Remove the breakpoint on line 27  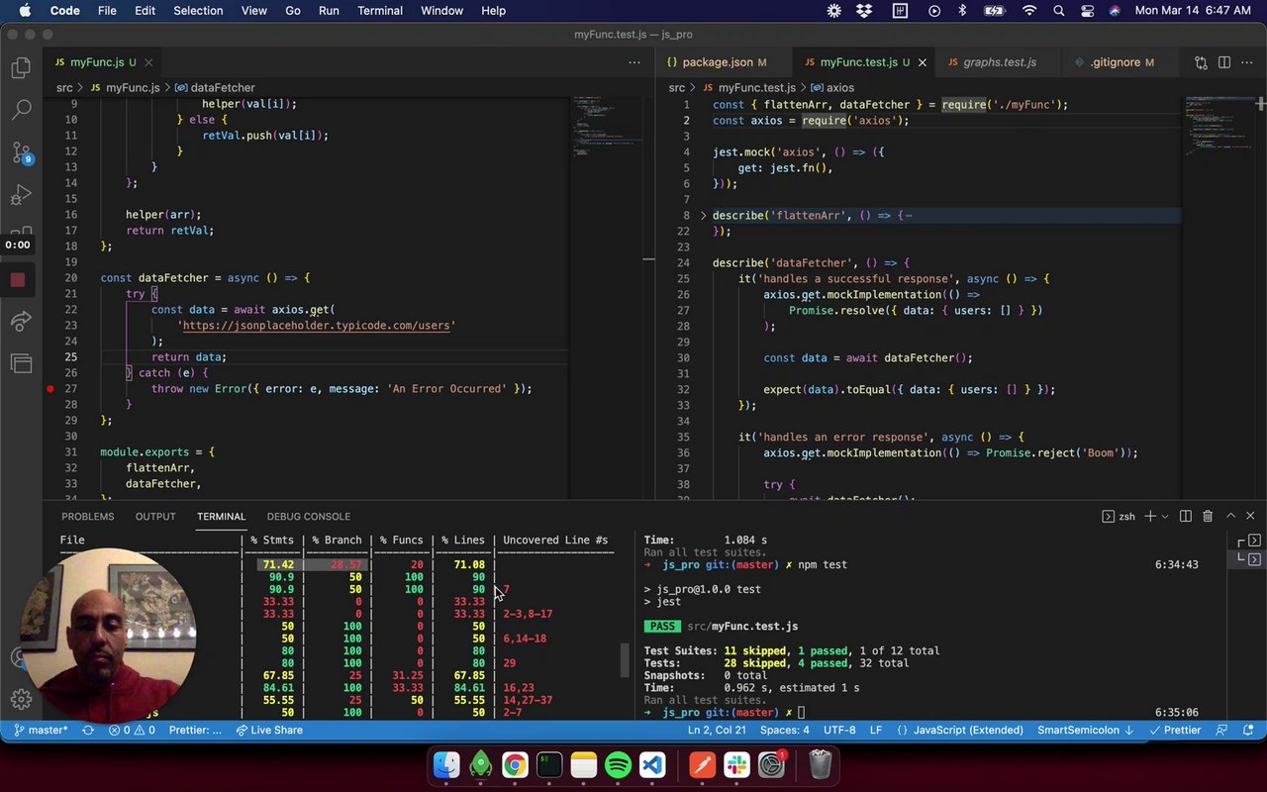point(50,389)
